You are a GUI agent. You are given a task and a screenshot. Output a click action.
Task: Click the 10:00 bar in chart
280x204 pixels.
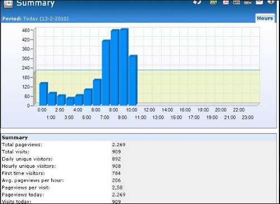[133, 80]
